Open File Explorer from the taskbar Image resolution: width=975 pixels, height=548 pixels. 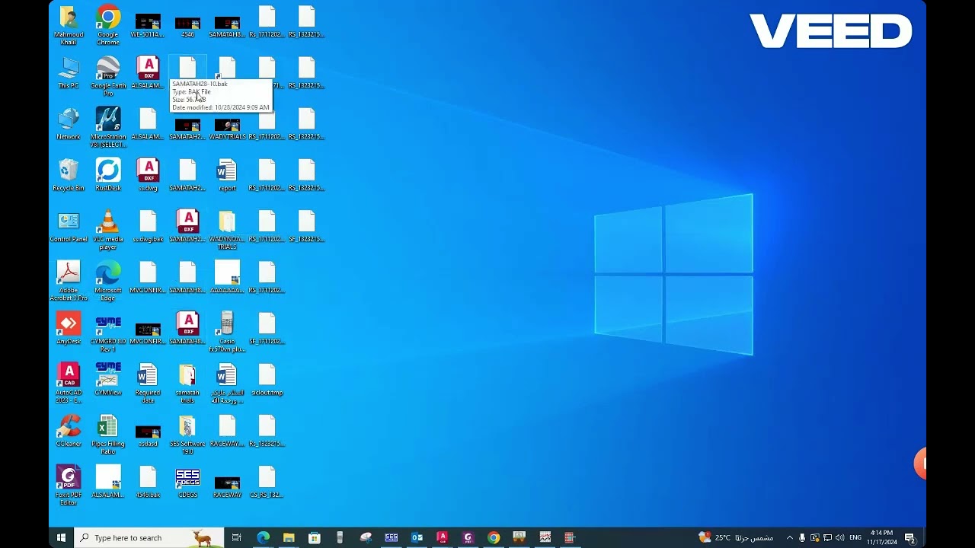tap(289, 538)
